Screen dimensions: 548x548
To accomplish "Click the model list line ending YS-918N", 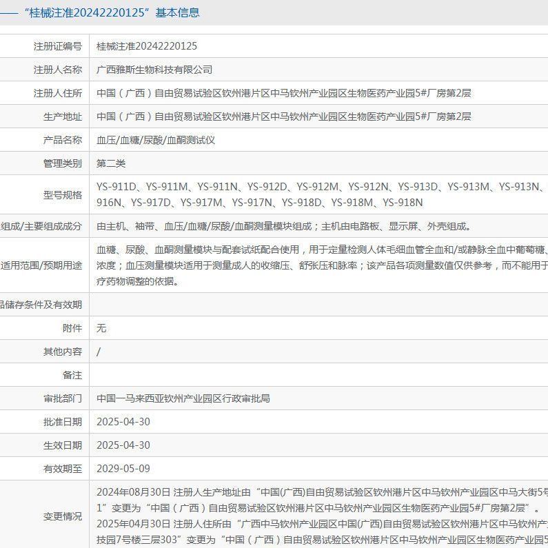I will pos(260,203).
